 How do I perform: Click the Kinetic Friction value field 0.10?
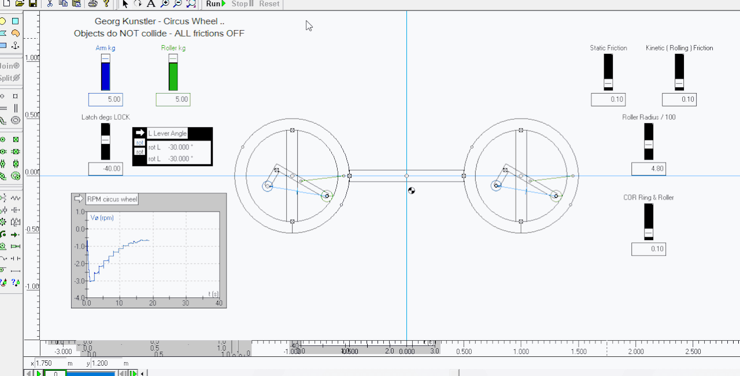point(679,99)
